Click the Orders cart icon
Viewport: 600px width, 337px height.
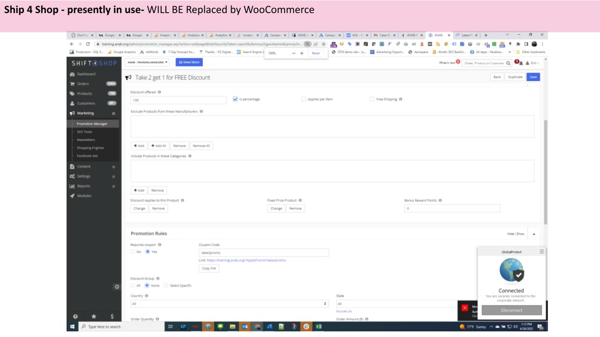73,84
